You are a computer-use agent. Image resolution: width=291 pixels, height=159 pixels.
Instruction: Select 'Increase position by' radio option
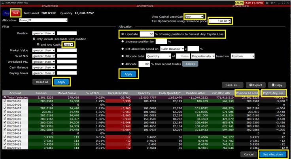pos(123,41)
